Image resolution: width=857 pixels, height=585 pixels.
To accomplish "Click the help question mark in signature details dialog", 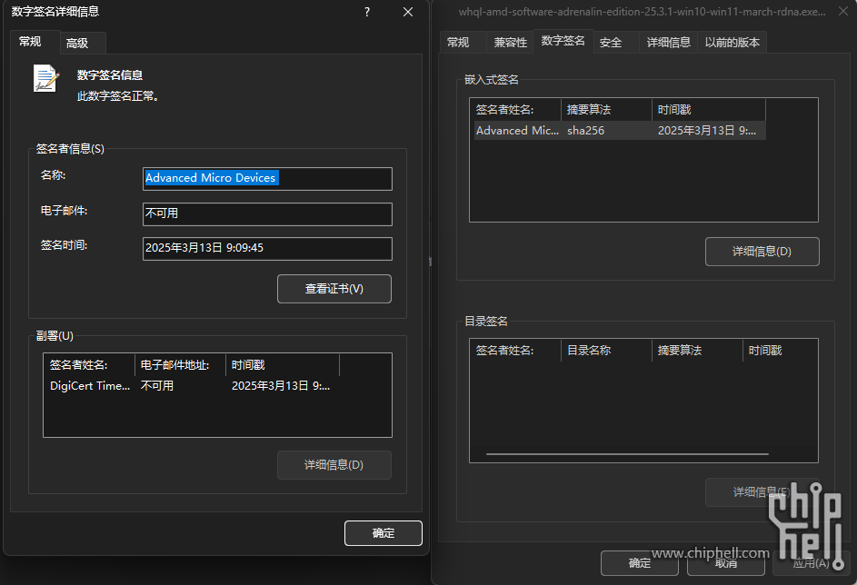I will (x=367, y=12).
